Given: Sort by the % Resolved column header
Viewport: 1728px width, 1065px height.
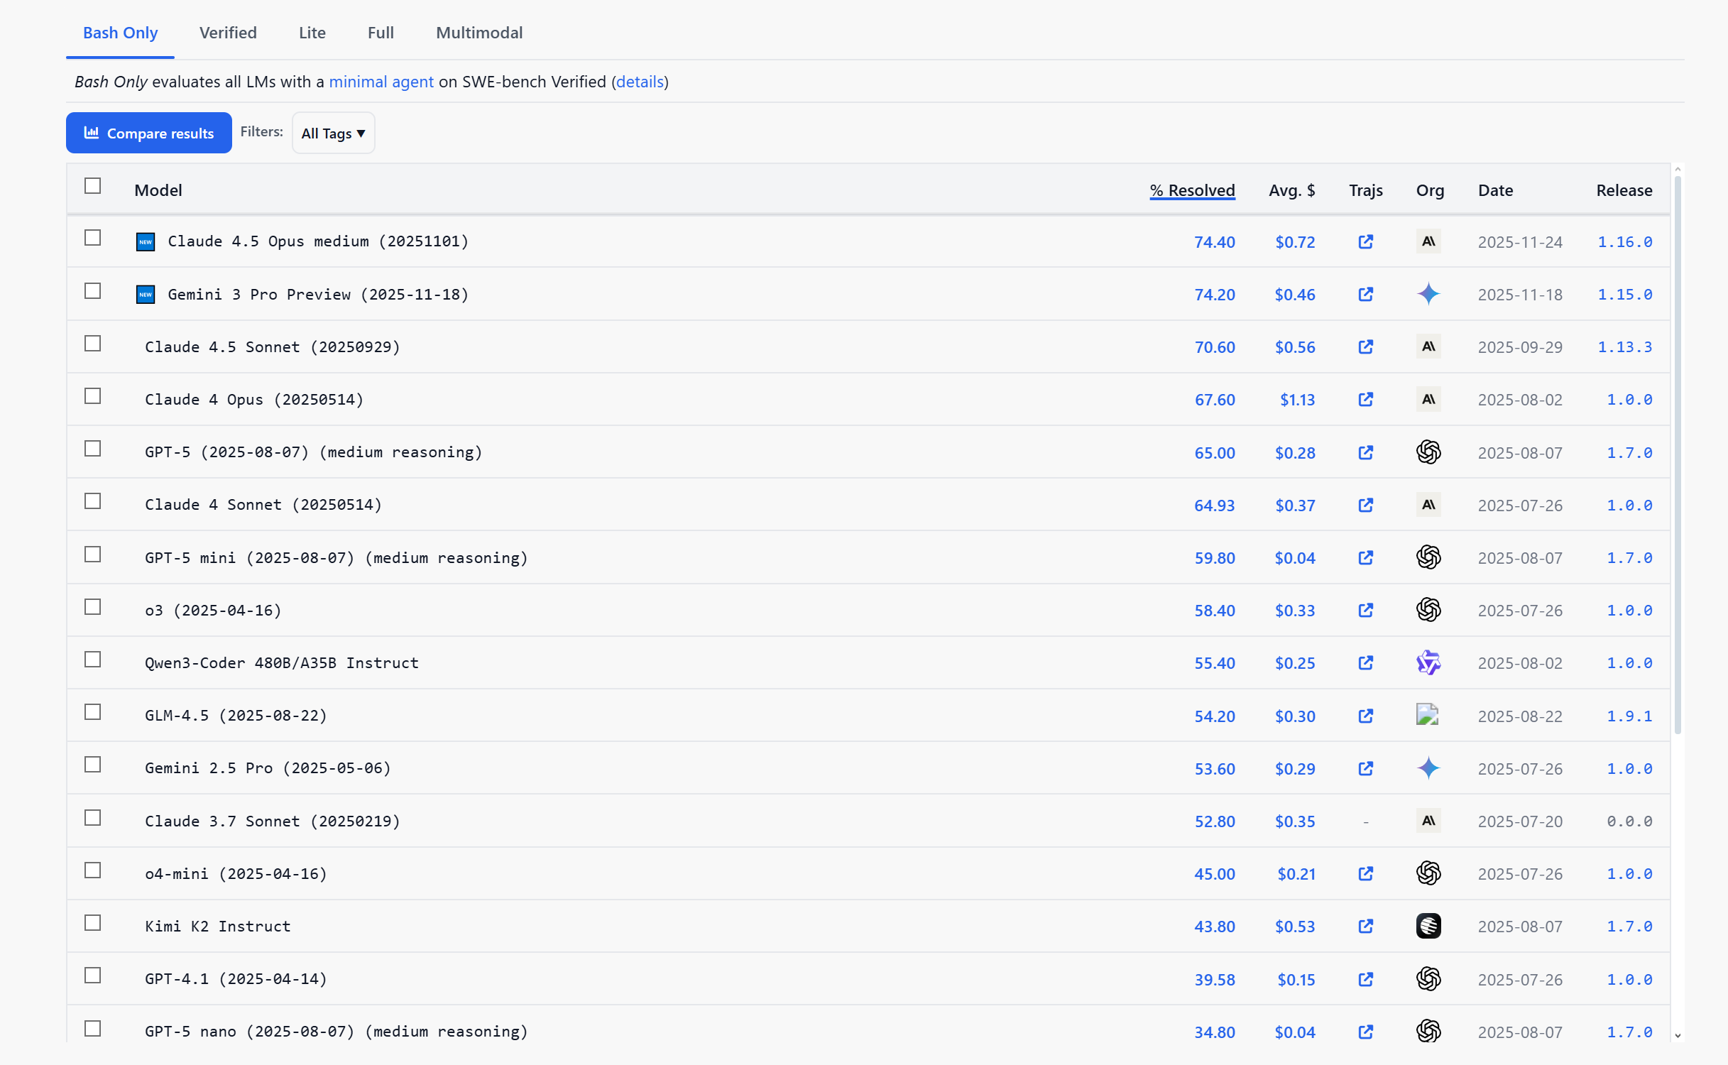Looking at the screenshot, I should tap(1192, 190).
